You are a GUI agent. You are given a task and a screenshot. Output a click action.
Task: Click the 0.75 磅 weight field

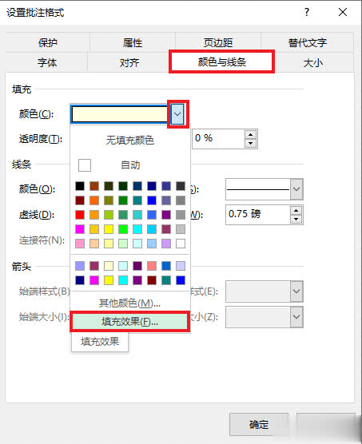(258, 214)
